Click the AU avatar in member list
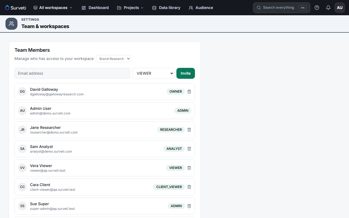The height and width of the screenshot is (218, 349). click(22, 111)
